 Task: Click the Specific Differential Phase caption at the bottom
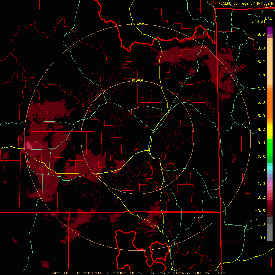[139, 273]
